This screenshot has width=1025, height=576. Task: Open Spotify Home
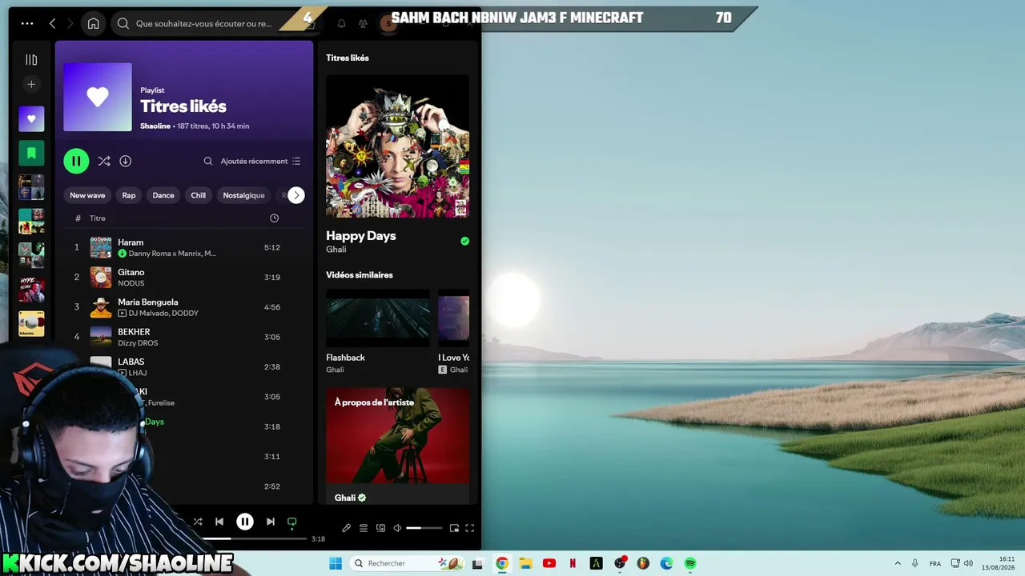point(93,23)
